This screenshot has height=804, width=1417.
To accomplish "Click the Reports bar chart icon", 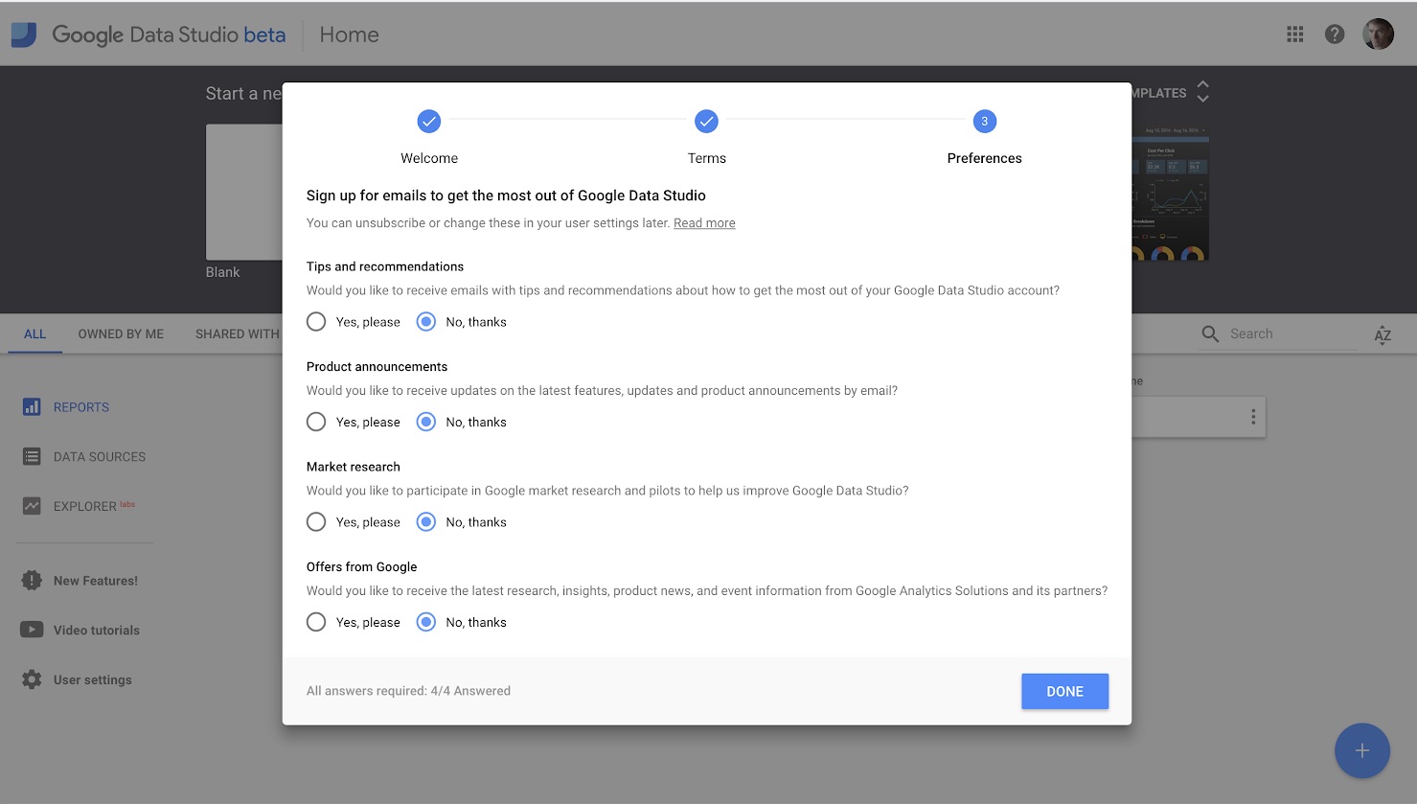I will coord(32,407).
